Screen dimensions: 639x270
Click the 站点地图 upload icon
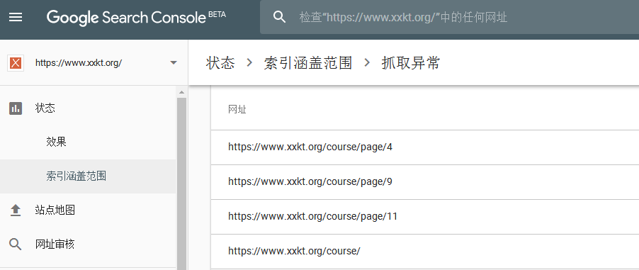(16, 210)
